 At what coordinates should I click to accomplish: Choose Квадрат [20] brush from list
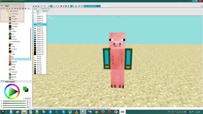click(x=40, y=54)
